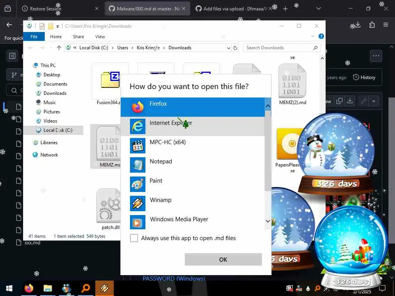Copy raw file on GitHub
The height and width of the screenshot is (296, 395).
[339, 101]
